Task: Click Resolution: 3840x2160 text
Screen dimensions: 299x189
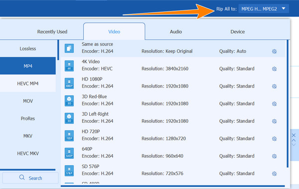Action: [x=165, y=69]
